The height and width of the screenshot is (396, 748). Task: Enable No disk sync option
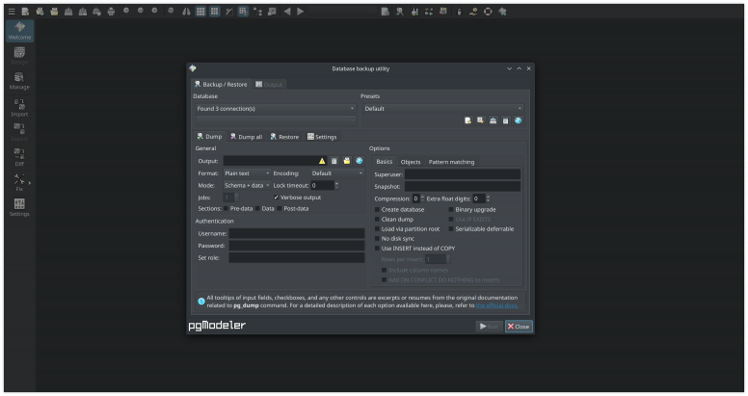tap(377, 239)
